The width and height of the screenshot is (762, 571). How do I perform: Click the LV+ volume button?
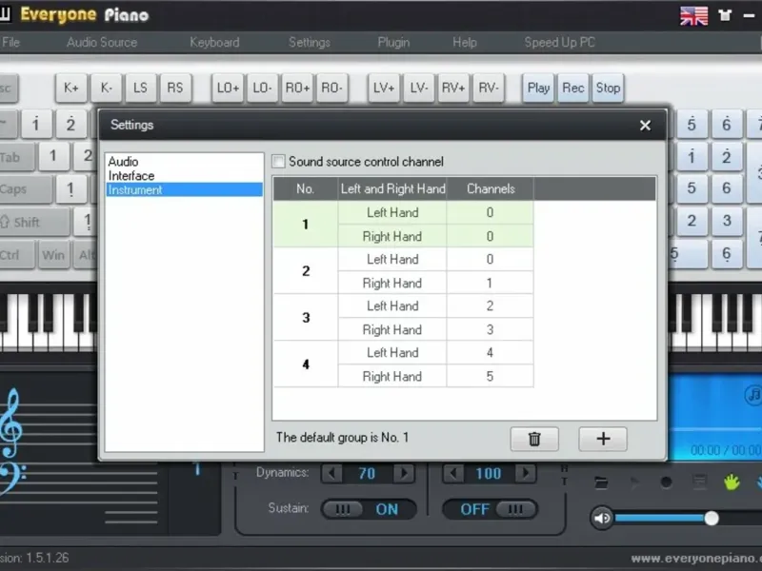[x=384, y=88]
